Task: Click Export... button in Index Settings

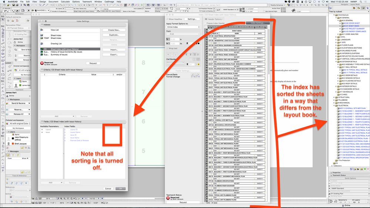Action: coord(114,55)
